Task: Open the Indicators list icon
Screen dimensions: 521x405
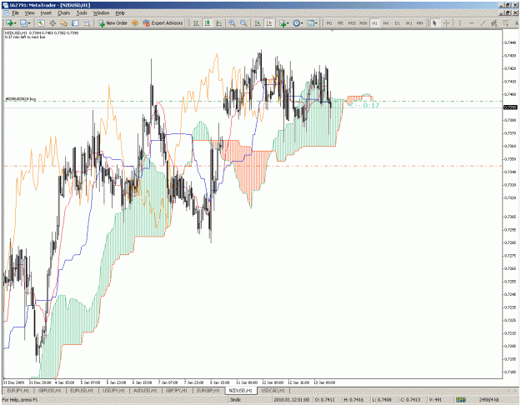Action: point(283,23)
